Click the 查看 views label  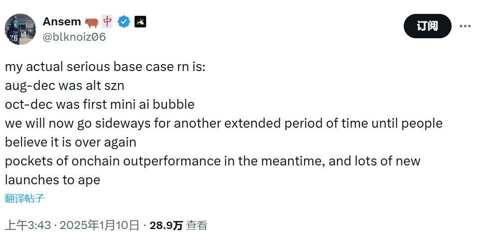pos(196,225)
